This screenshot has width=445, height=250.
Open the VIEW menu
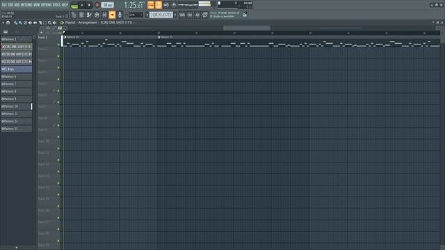click(37, 5)
